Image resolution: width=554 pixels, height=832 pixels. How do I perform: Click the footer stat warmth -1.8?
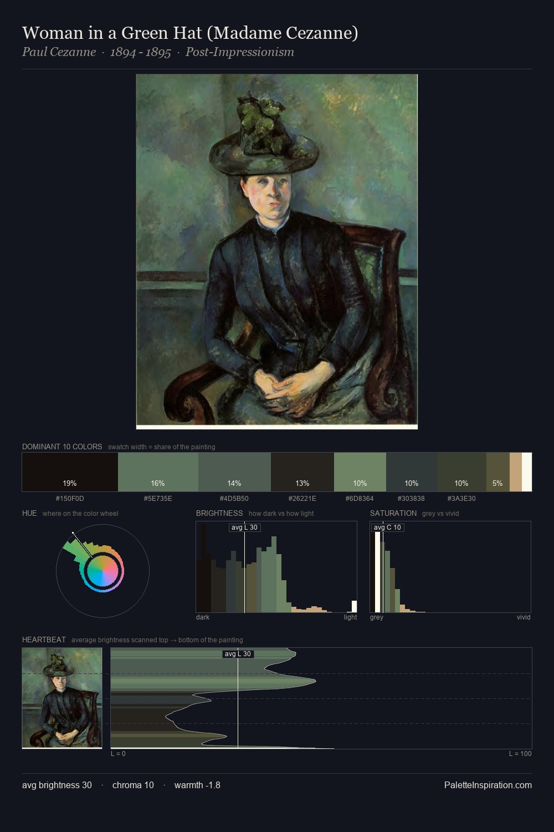point(197,785)
